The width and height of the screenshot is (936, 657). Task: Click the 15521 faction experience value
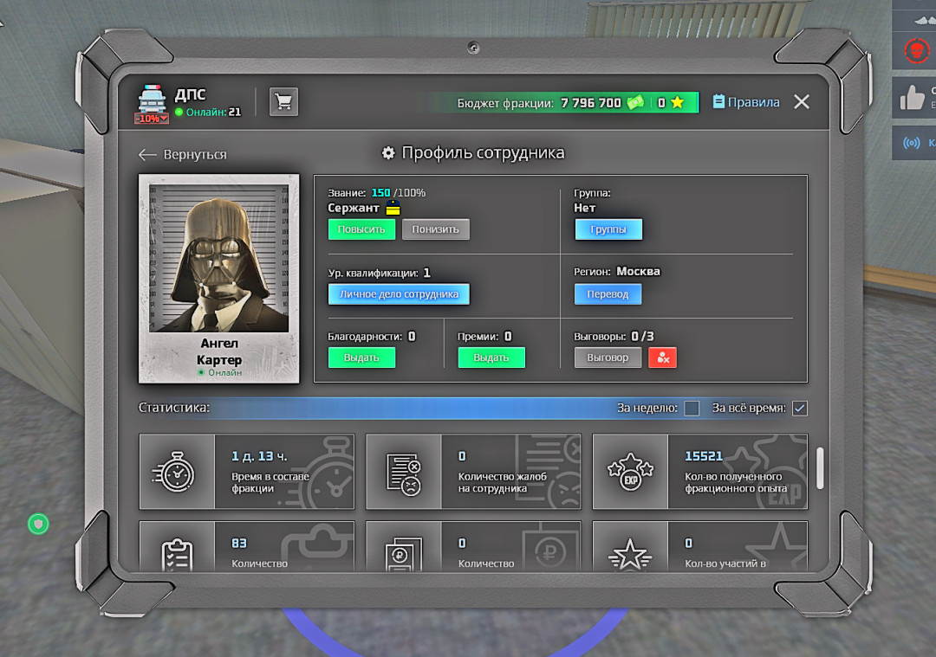tap(704, 456)
